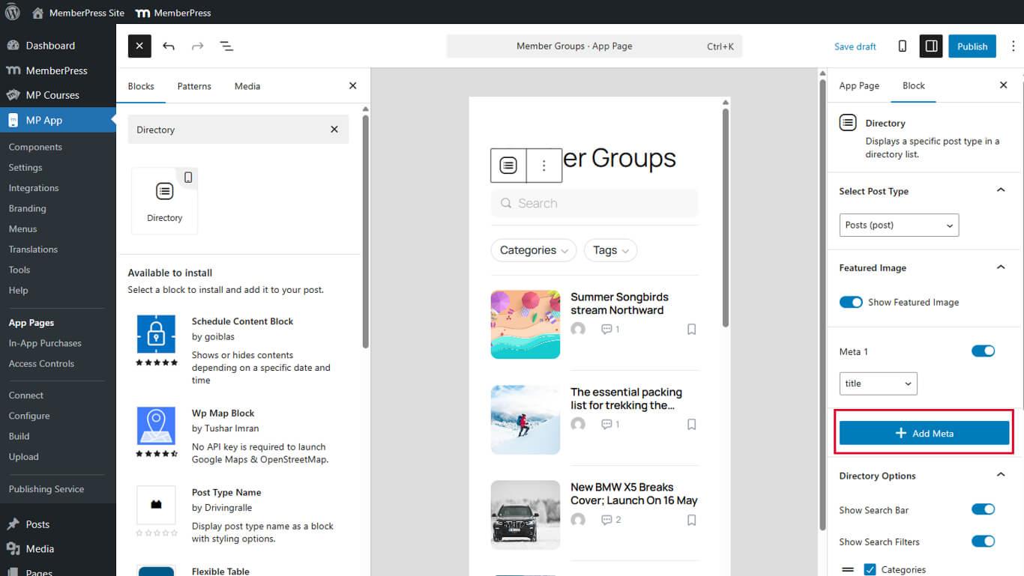1024x576 pixels.
Task: Clear the Directory search field with the X
Action: (334, 129)
